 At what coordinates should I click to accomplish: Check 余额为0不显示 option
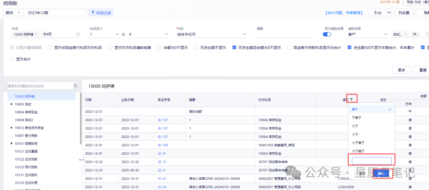160,47
